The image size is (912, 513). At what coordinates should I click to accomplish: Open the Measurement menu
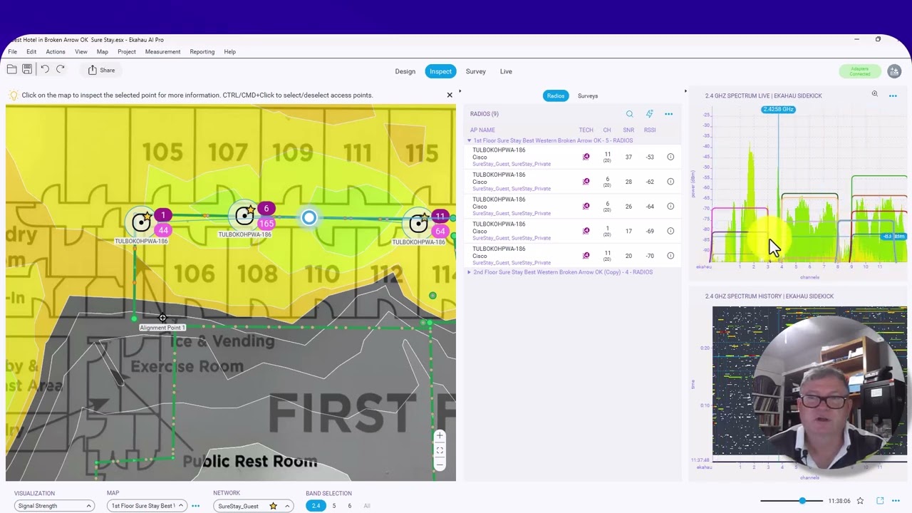click(162, 51)
